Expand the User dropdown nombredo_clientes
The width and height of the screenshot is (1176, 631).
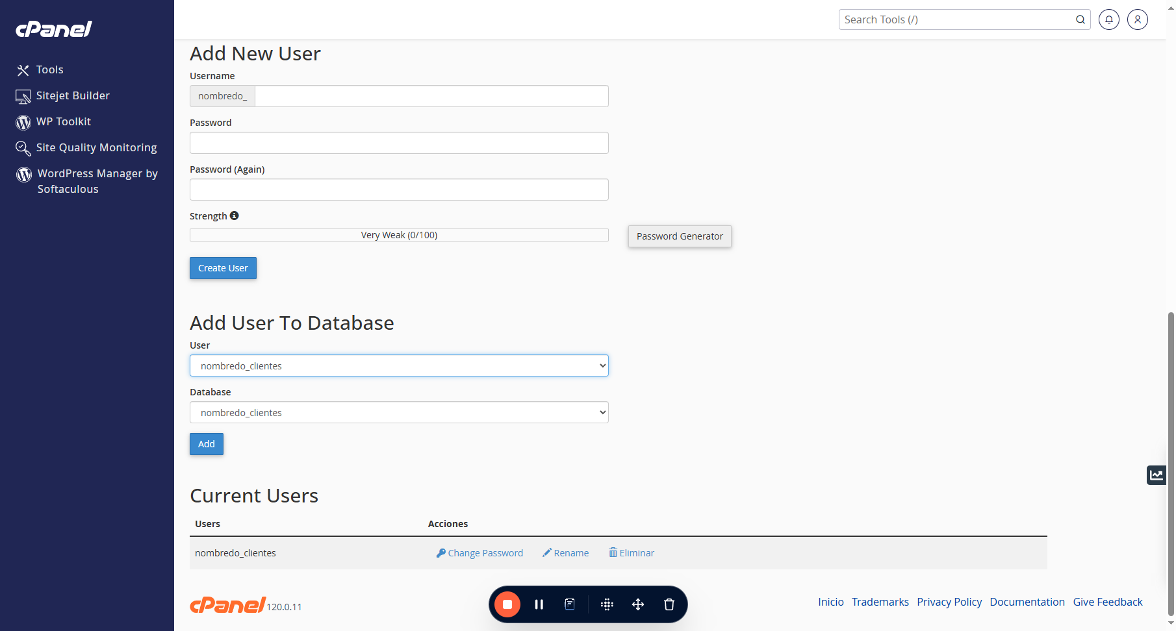tap(399, 365)
